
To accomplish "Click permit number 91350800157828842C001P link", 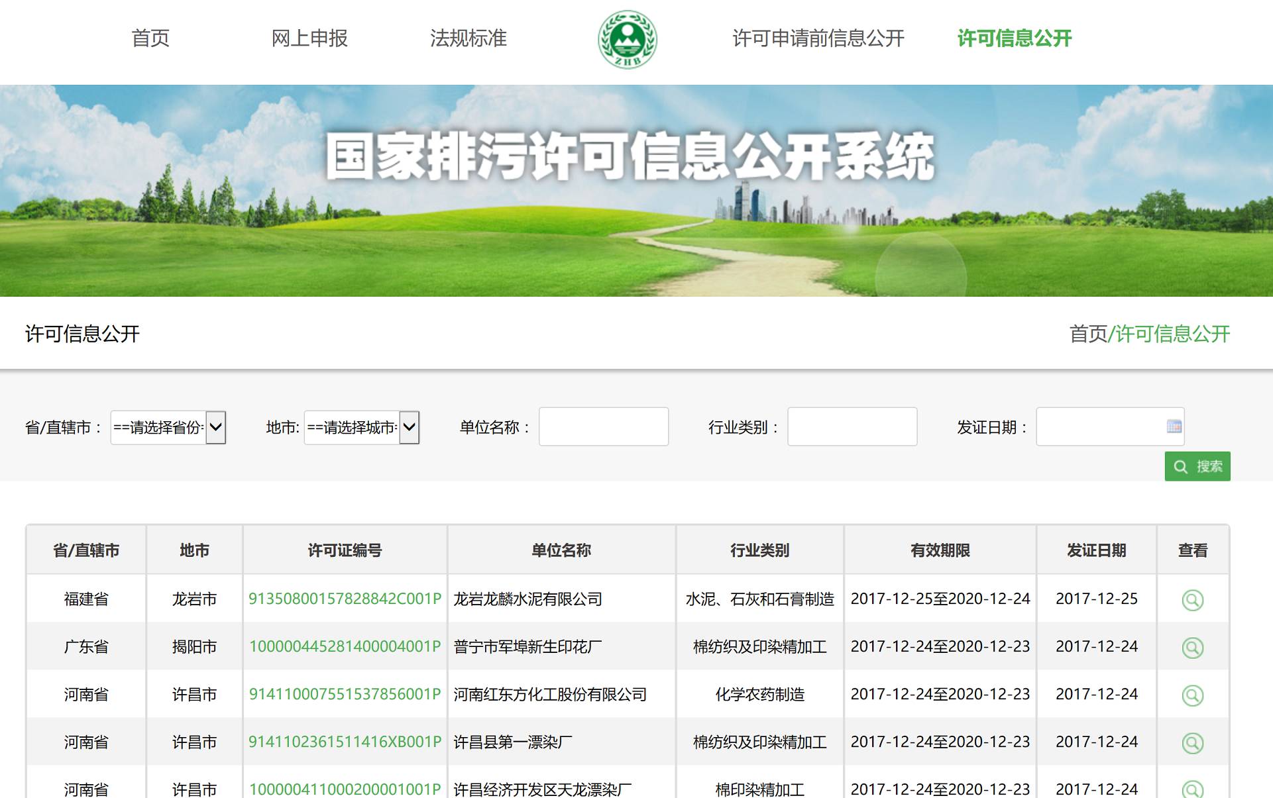I will click(345, 599).
